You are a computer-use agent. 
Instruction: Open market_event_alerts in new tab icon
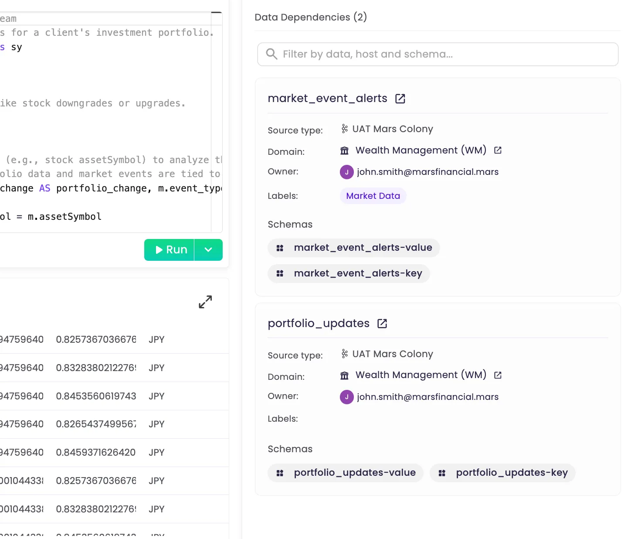(x=400, y=99)
